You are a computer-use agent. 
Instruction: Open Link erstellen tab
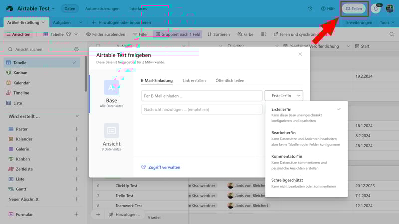(x=194, y=80)
